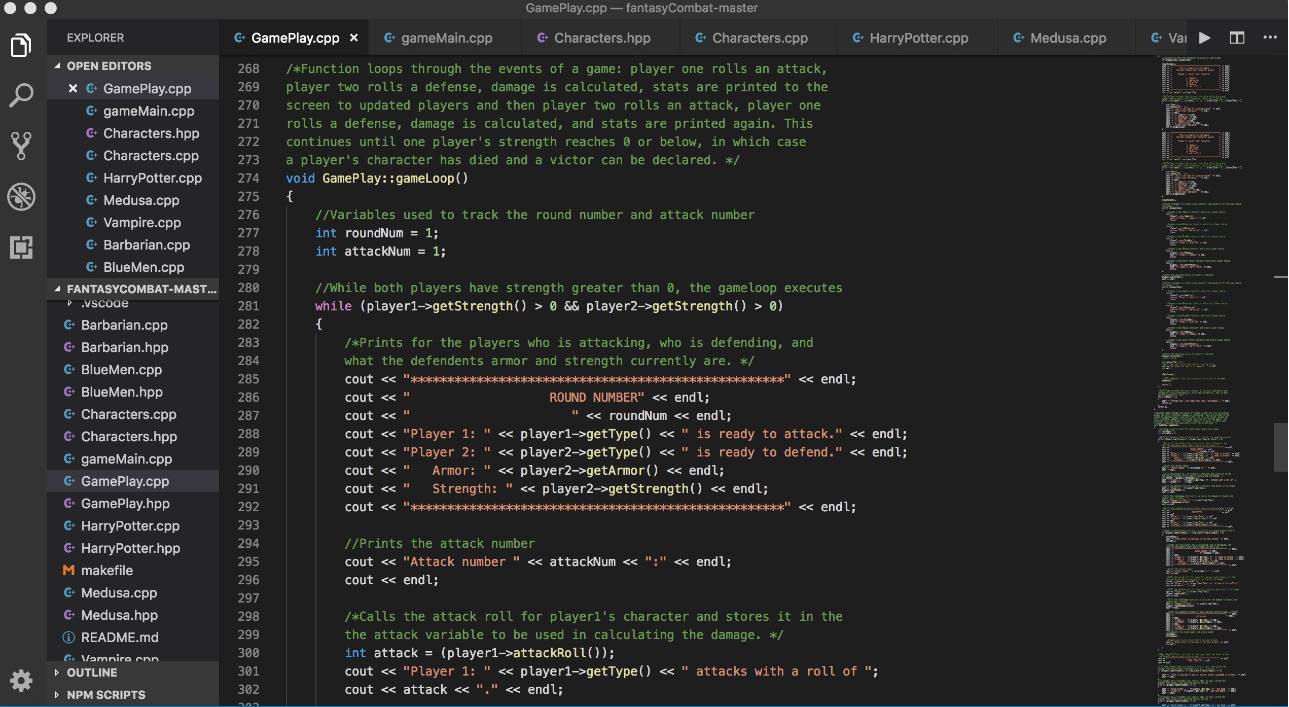Click the Manage gear icon
Viewport: 1289px width, 707px height.
21,680
